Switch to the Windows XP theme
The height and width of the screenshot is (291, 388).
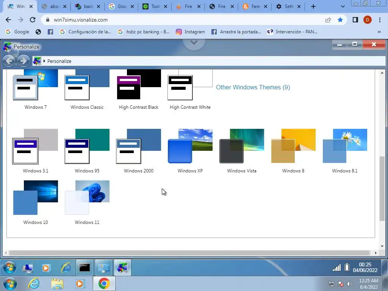(x=190, y=151)
